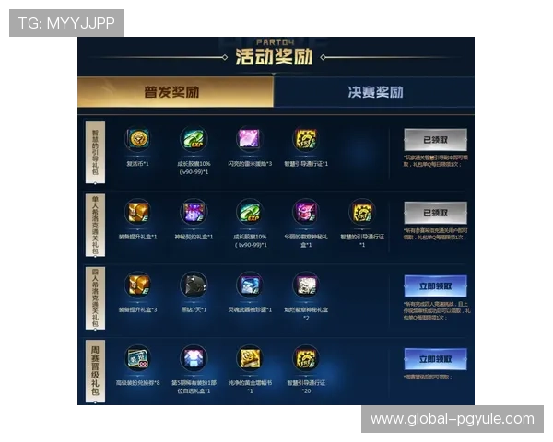This screenshot has width=553, height=442.
Task: Click 智慧的引导通行证 icon in 单人希洛克通关礼包 row
Action: (x=362, y=212)
